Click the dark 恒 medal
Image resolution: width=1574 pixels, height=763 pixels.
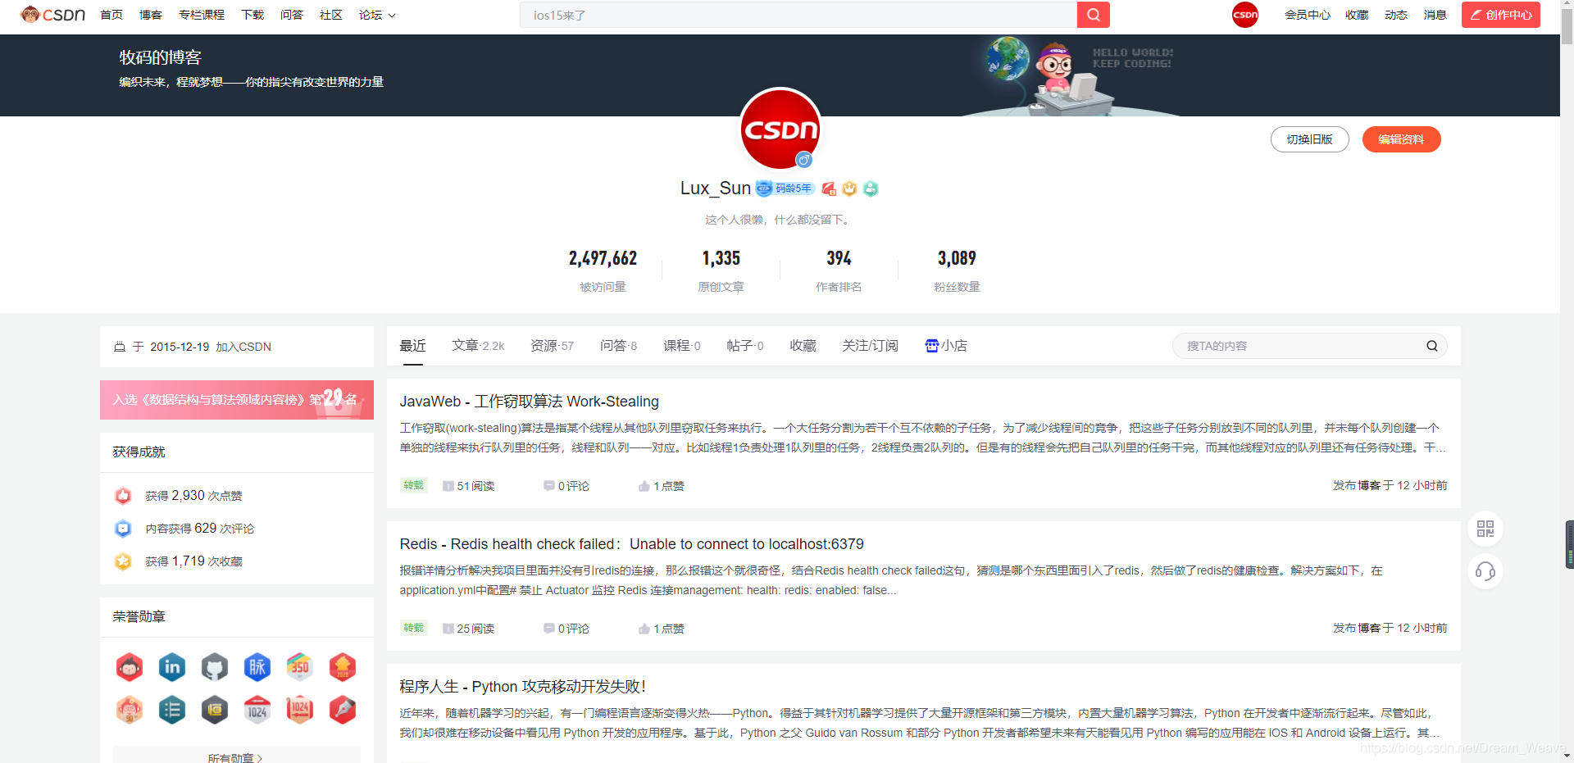(215, 710)
